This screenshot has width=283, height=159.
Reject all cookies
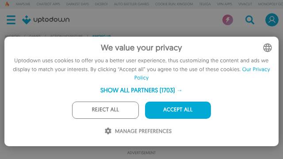[x=105, y=110]
